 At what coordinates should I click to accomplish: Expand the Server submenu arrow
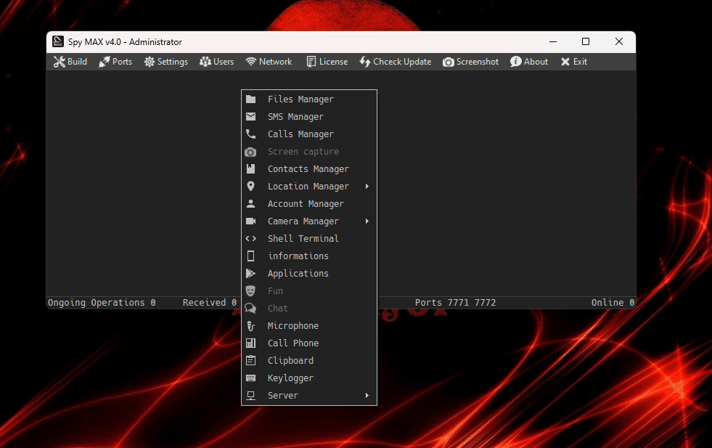[367, 396]
